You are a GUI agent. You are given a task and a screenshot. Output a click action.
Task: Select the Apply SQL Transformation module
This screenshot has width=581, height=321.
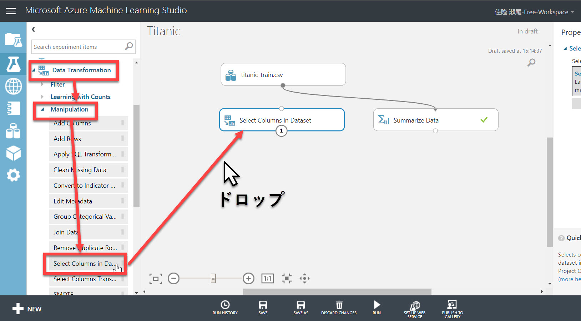(x=89, y=154)
